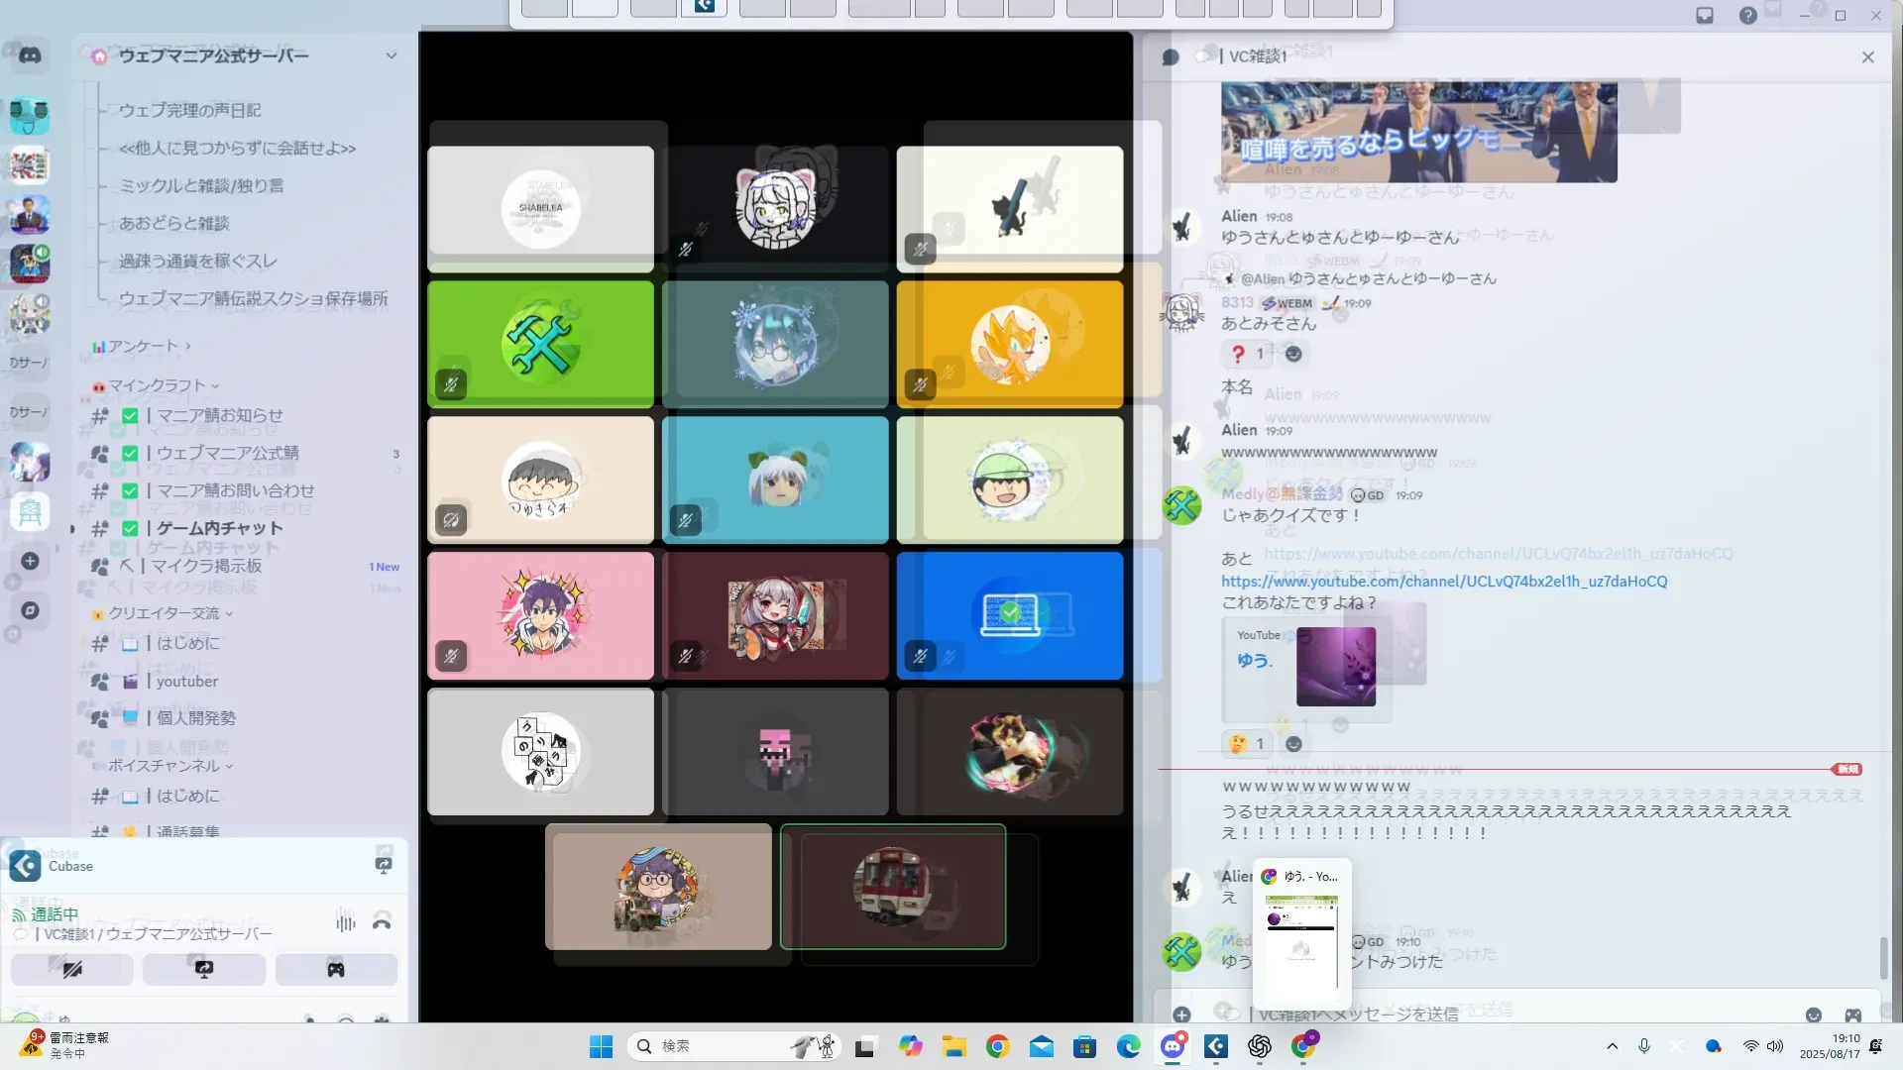
Task: Open Discord direct messages home icon
Action: point(30,55)
